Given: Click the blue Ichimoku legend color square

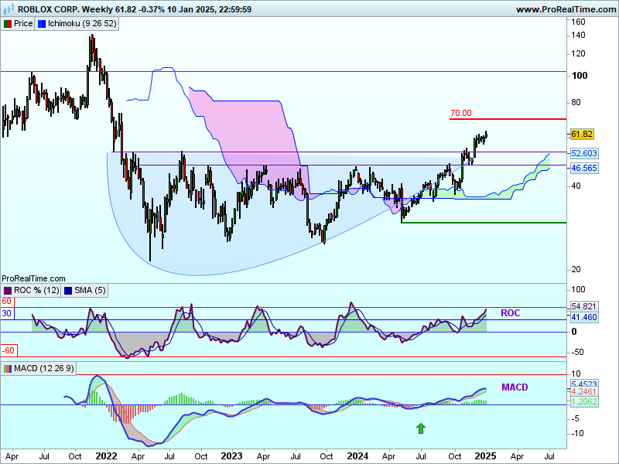Looking at the screenshot, I should [42, 24].
